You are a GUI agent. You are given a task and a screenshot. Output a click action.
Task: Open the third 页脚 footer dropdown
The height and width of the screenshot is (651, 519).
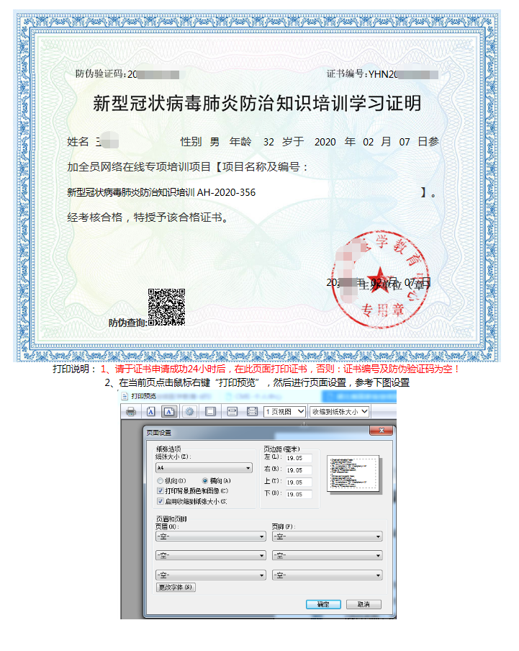click(328, 575)
